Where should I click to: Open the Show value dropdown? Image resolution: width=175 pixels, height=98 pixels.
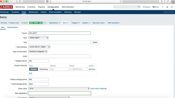click(59, 88)
